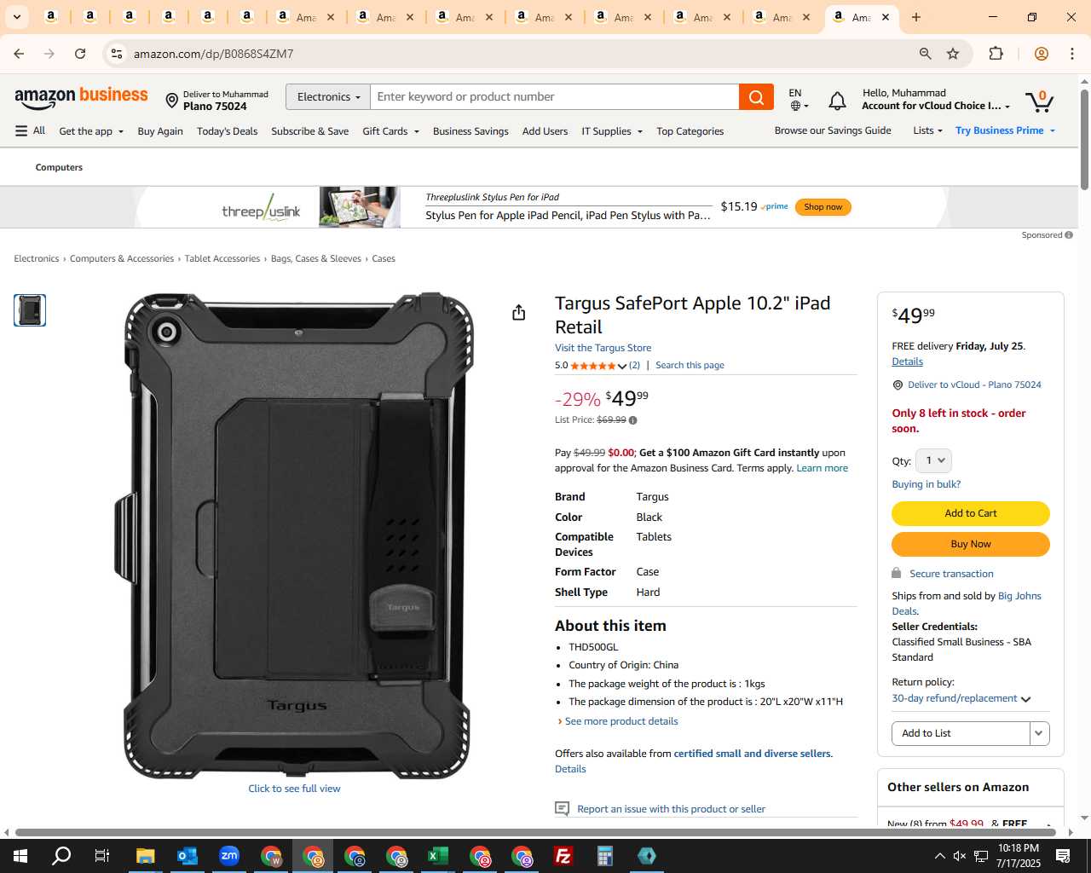Click the Amazon Business logo
Viewport: 1091px width, 873px height.
(81, 97)
